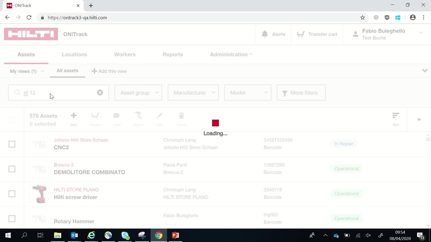
Task: Click the Label toolbar icon
Action: click(116, 116)
